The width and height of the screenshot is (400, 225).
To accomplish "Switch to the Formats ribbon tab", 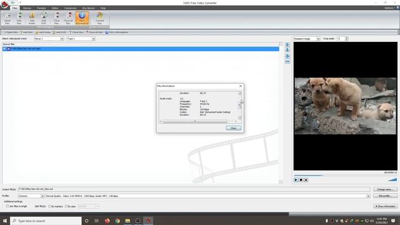I will [42, 8].
